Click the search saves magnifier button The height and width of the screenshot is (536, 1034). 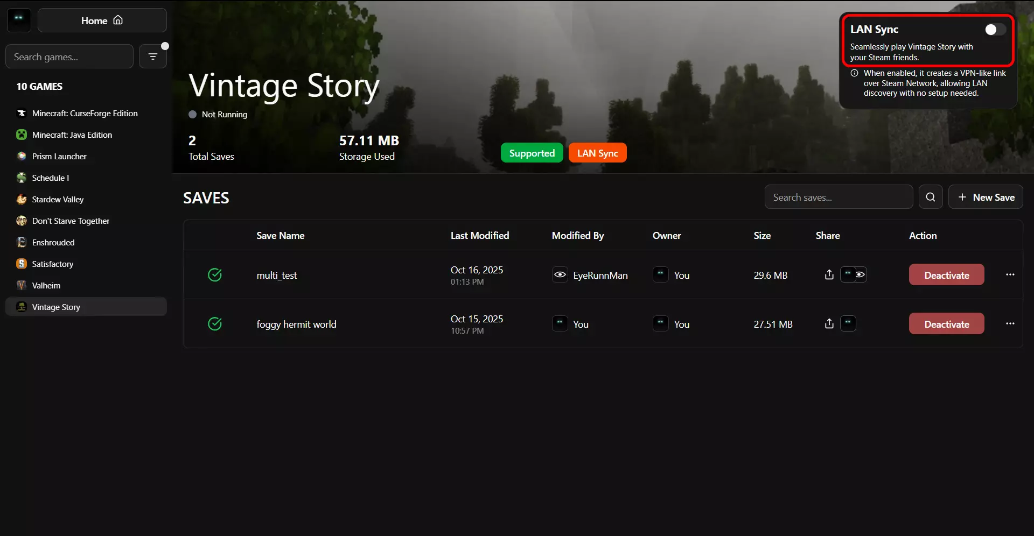[931, 197]
